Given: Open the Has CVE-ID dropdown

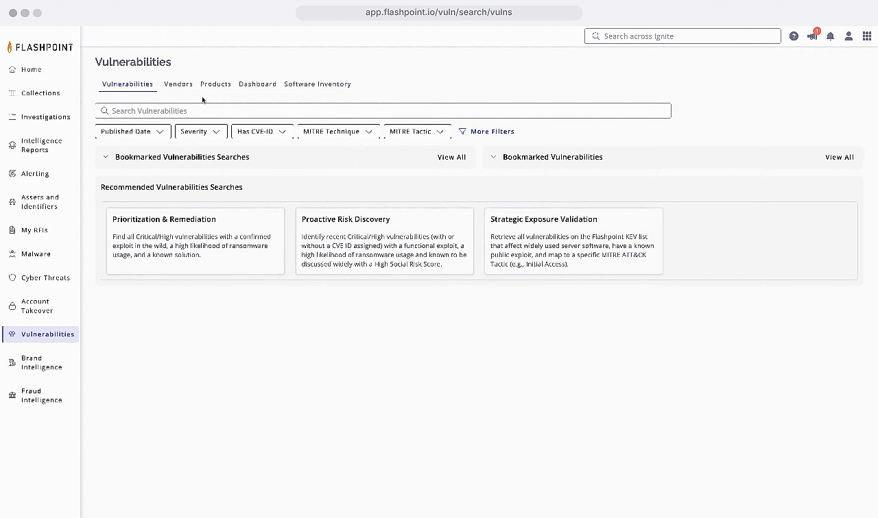Looking at the screenshot, I should tap(261, 132).
